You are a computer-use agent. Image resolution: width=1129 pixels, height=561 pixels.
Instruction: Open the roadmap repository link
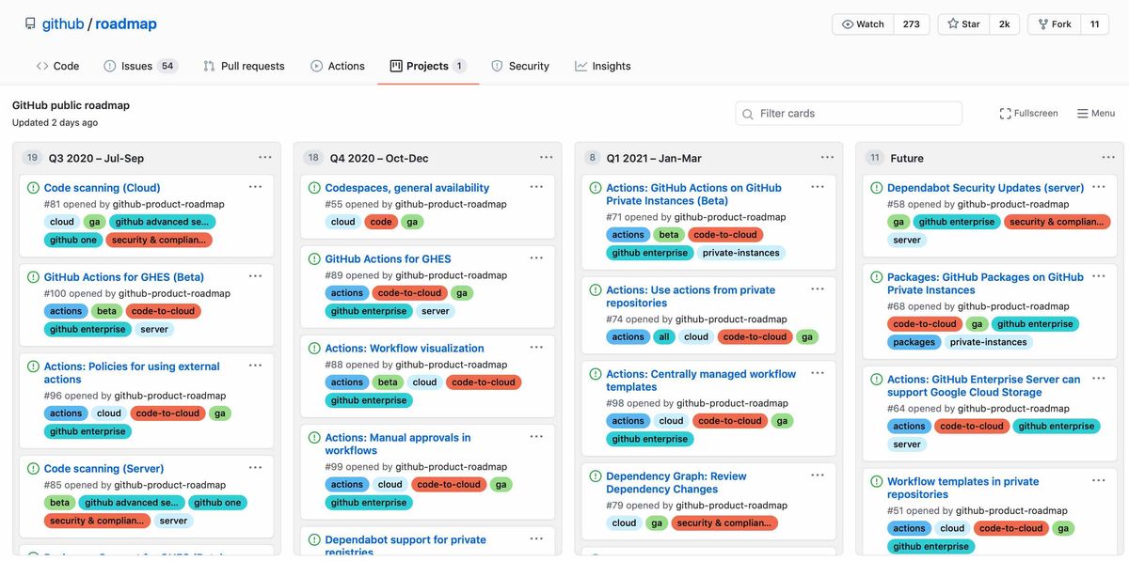[x=126, y=24]
